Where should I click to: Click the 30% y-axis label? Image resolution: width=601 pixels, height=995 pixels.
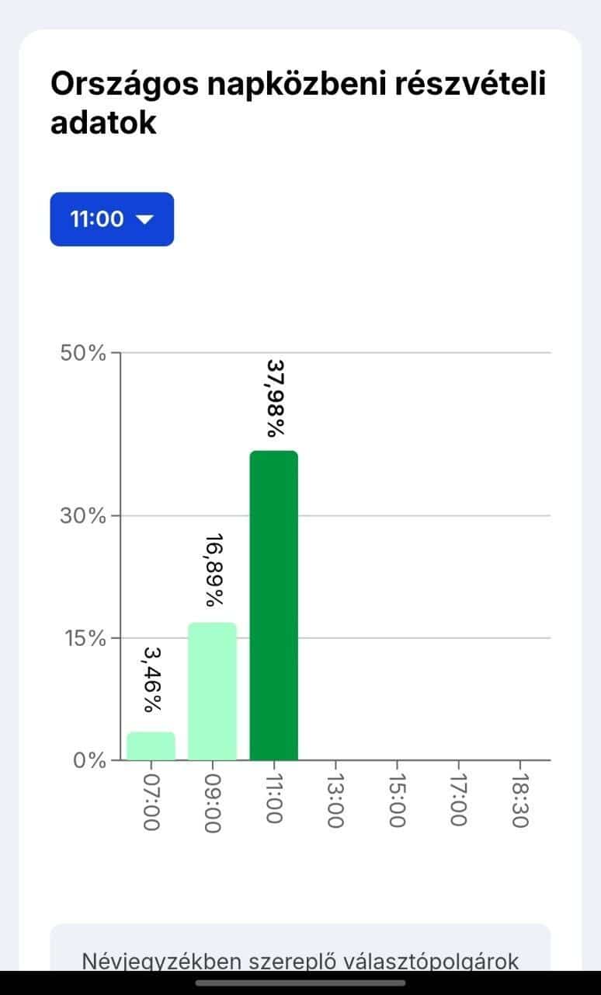82,515
